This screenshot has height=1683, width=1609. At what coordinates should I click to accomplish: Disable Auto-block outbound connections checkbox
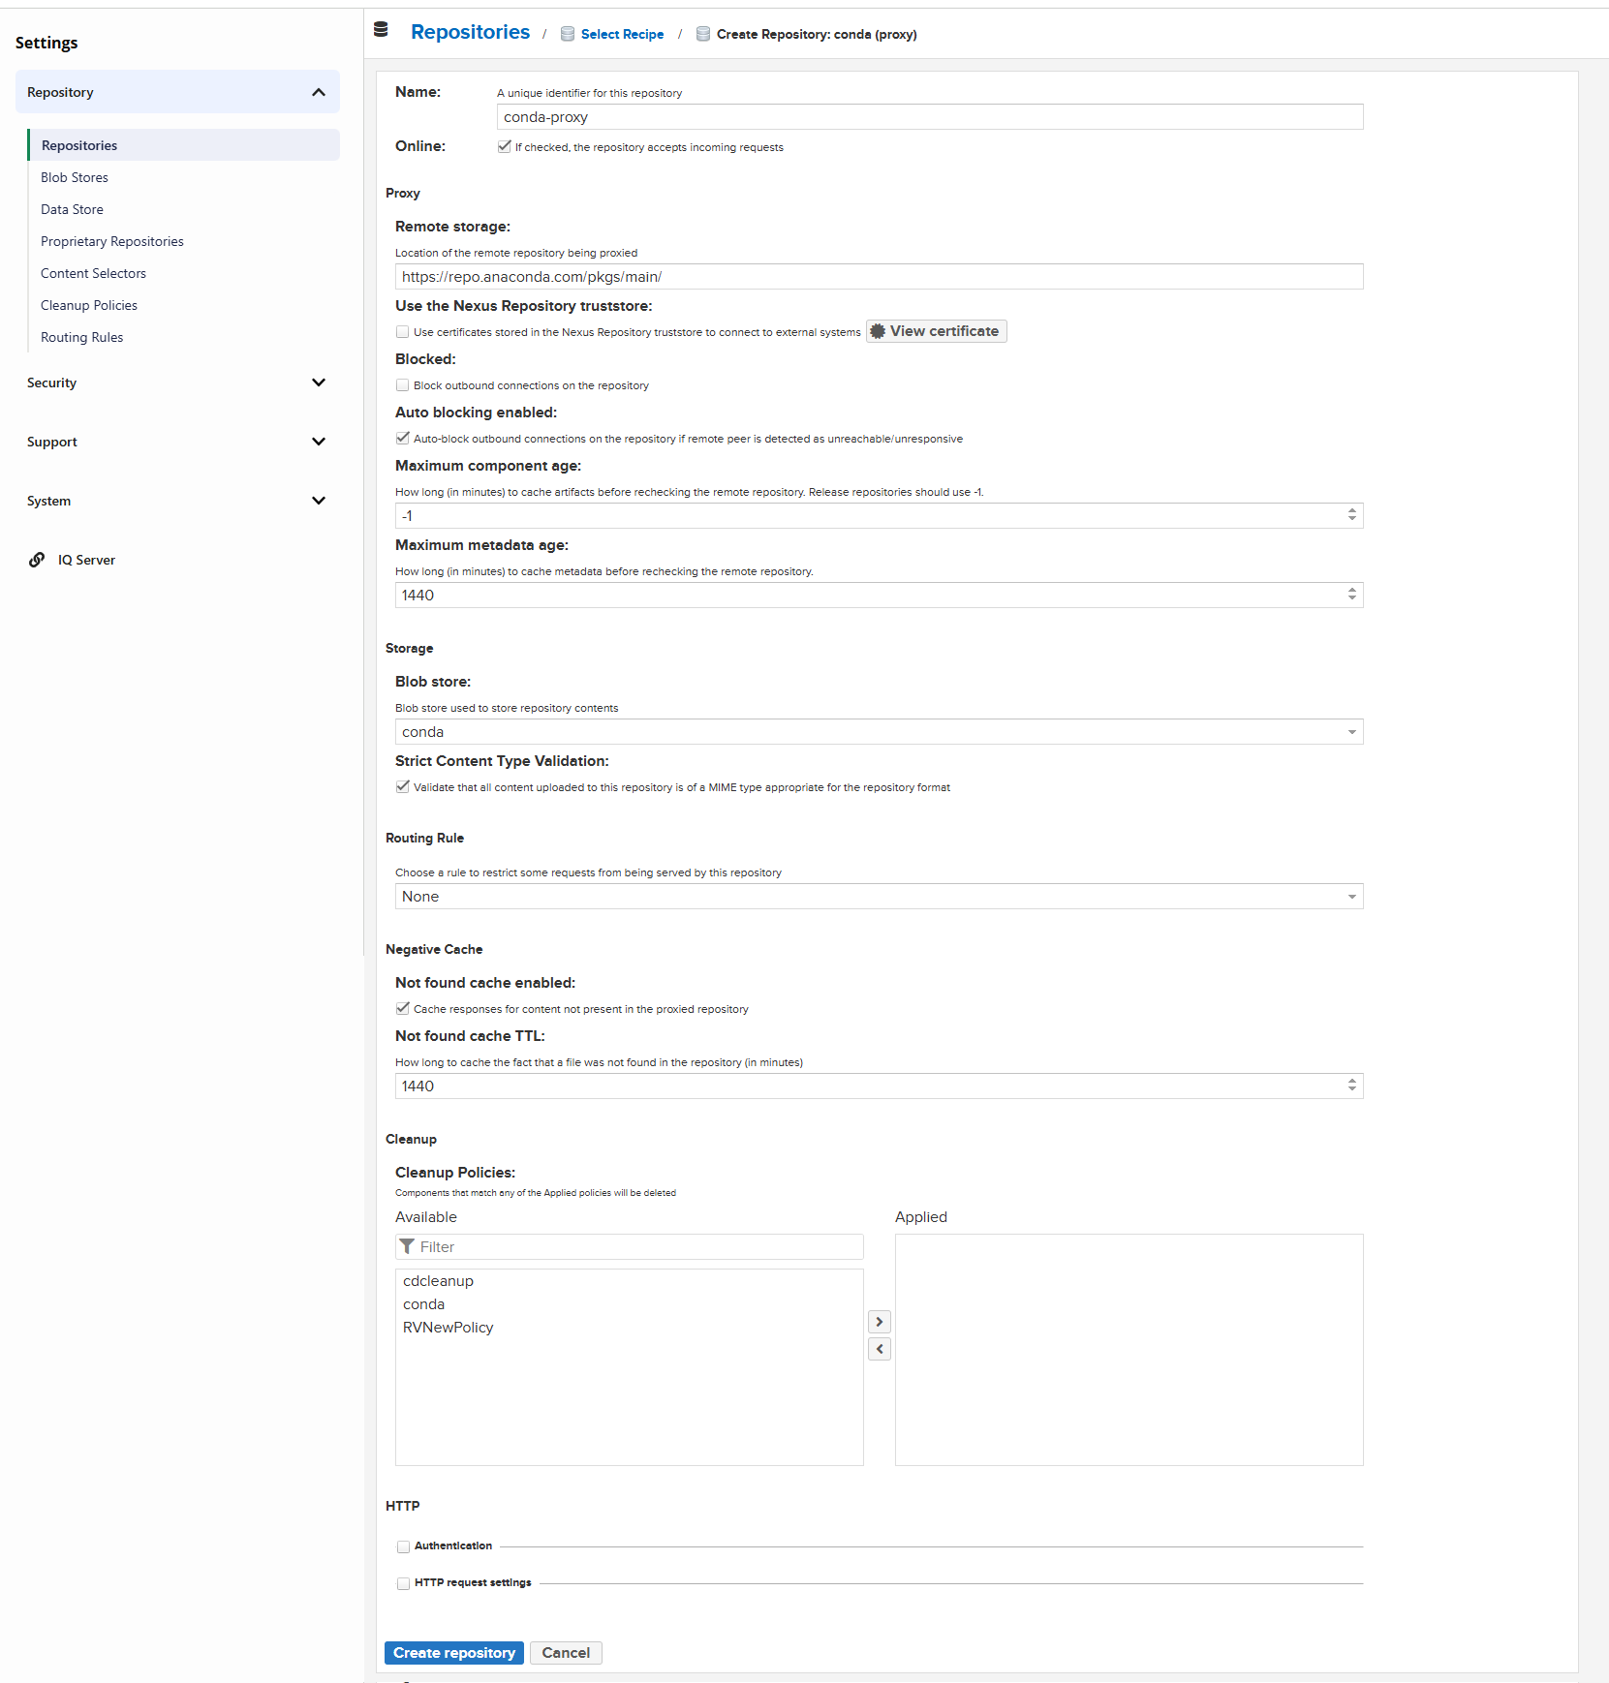tap(402, 439)
